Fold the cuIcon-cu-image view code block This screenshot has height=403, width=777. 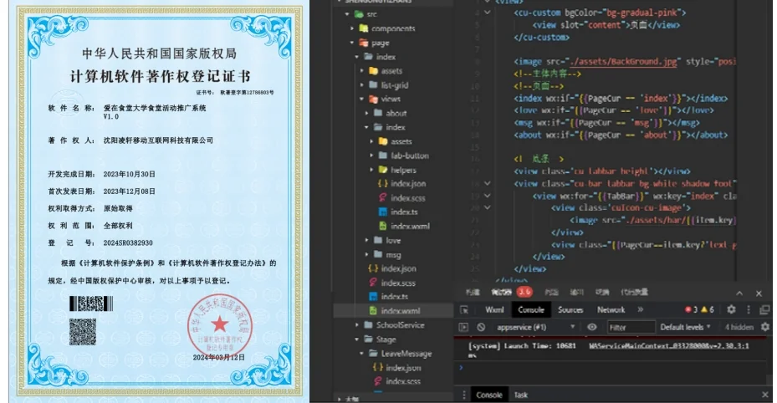coord(487,208)
